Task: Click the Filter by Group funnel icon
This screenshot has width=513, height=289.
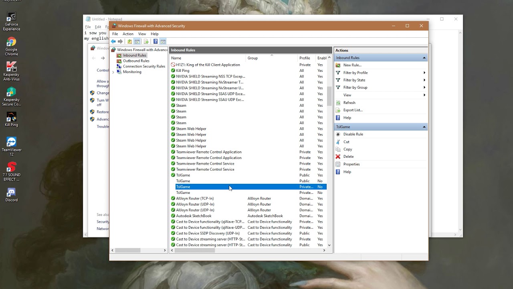Action: point(338,87)
